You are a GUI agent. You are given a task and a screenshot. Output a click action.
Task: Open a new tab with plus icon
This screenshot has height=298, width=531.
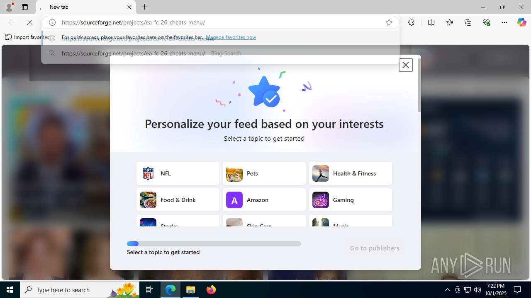(x=144, y=7)
